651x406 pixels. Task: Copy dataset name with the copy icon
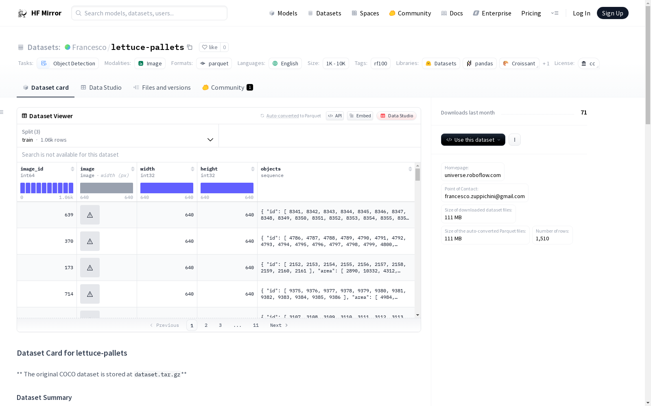pyautogui.click(x=190, y=47)
